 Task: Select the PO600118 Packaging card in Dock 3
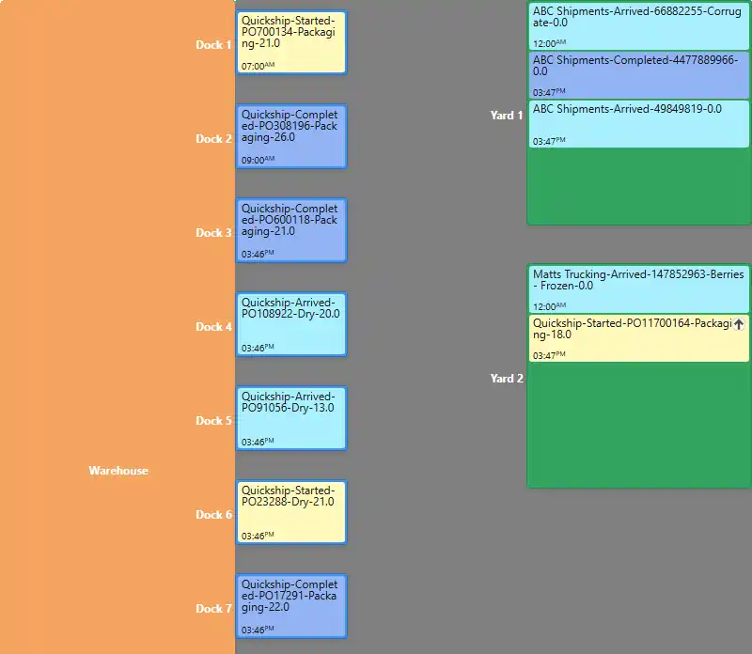[x=290, y=230]
